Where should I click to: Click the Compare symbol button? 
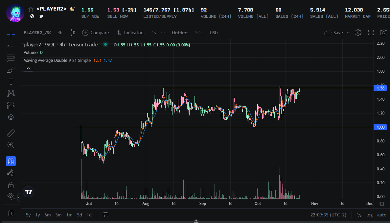pos(96,33)
